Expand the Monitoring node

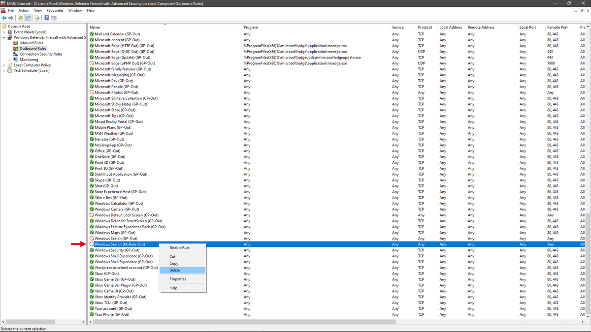pyautogui.click(x=10, y=60)
